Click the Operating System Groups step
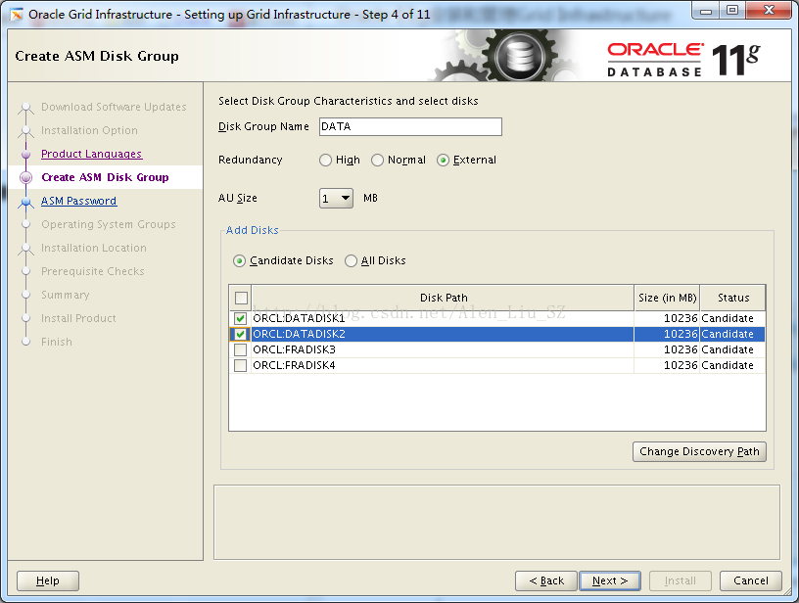Screen dimensions: 799x603 pyautogui.click(x=108, y=224)
